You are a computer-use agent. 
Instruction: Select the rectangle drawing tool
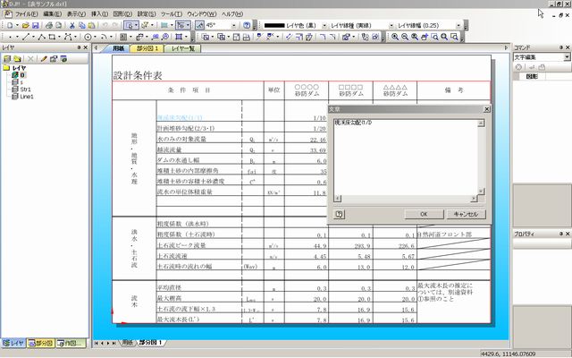pos(52,37)
